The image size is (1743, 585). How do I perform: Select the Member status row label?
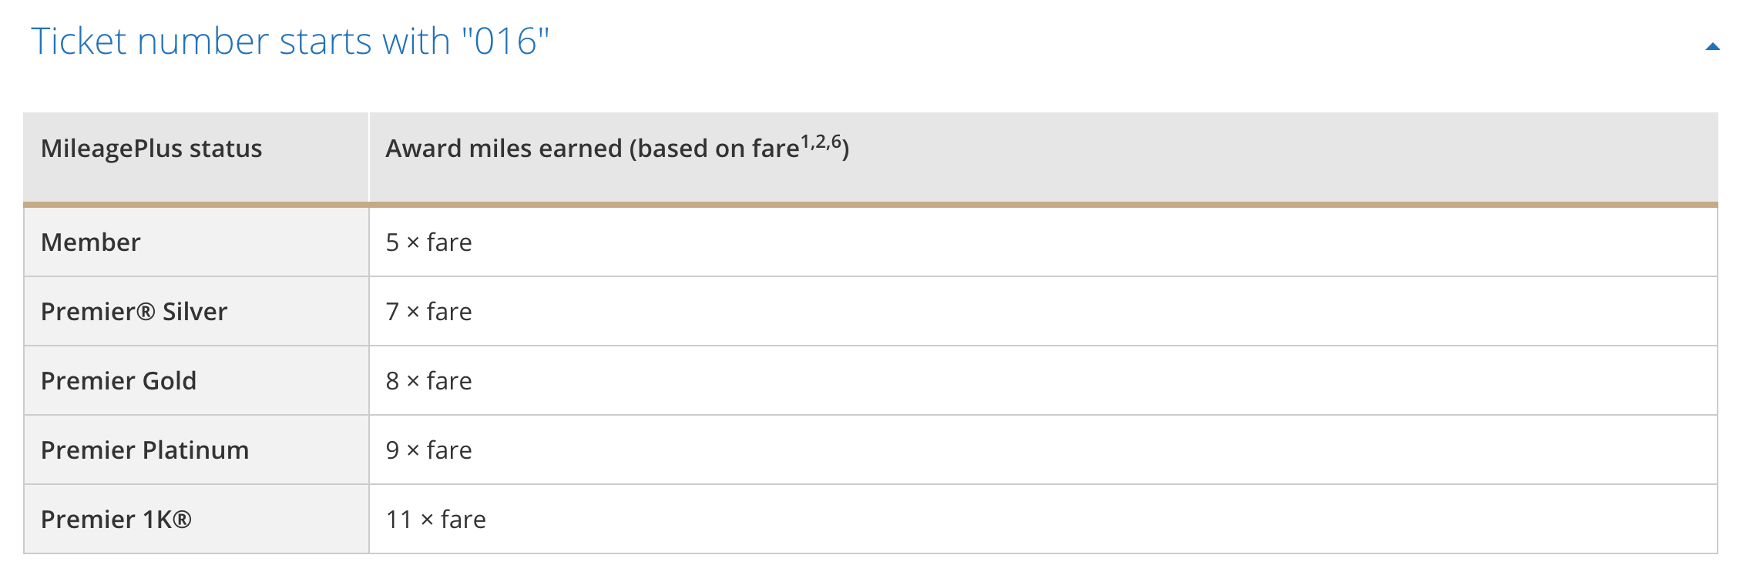pyautogui.click(x=91, y=242)
